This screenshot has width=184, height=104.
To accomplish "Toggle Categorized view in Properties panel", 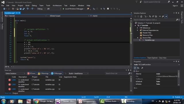I will click(x=135, y=68).
